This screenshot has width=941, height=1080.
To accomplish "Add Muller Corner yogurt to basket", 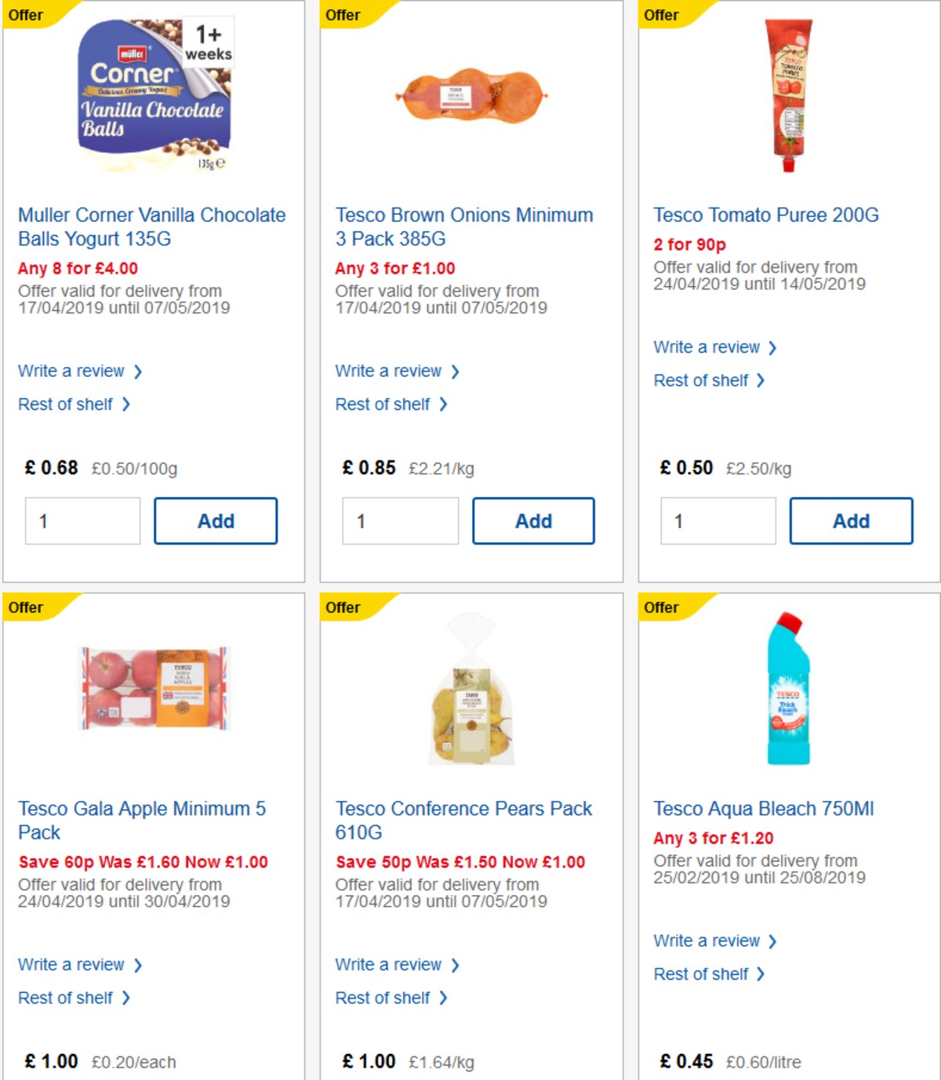I will tap(216, 520).
